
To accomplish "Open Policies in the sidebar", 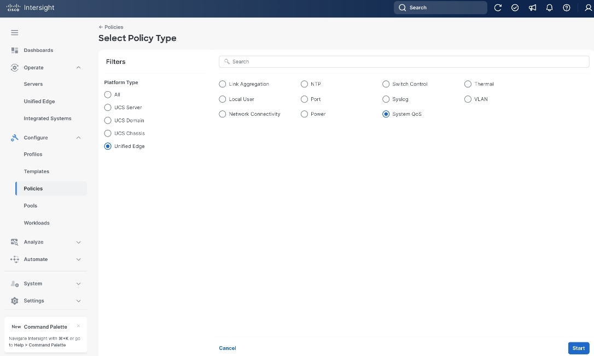I will [x=51, y=188].
